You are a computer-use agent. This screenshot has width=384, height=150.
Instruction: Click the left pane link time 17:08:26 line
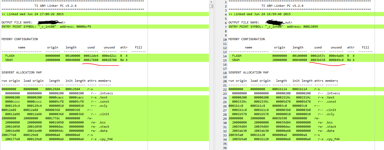[x=105, y=14]
